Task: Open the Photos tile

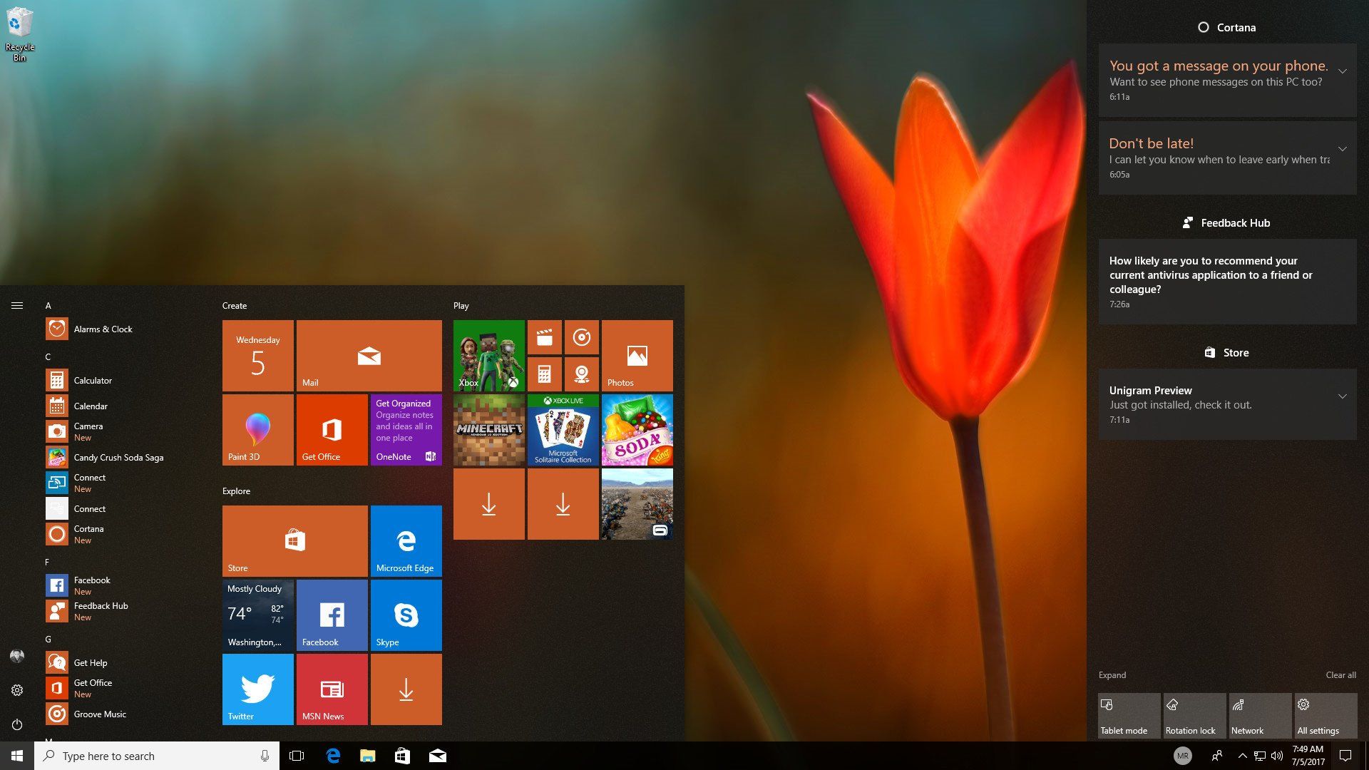Action: pyautogui.click(x=637, y=356)
